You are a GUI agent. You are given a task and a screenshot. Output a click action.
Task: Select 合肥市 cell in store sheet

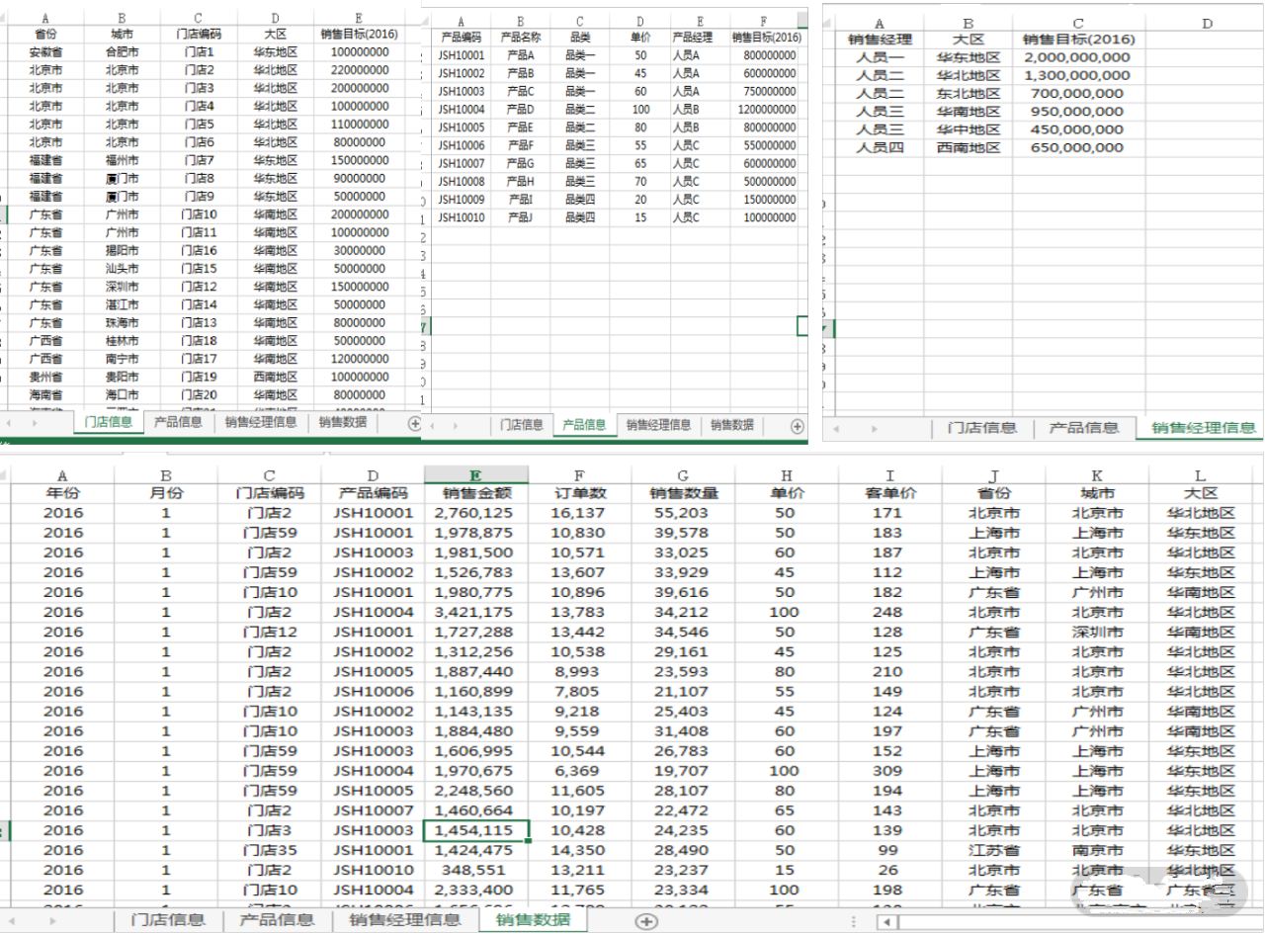pyautogui.click(x=122, y=51)
